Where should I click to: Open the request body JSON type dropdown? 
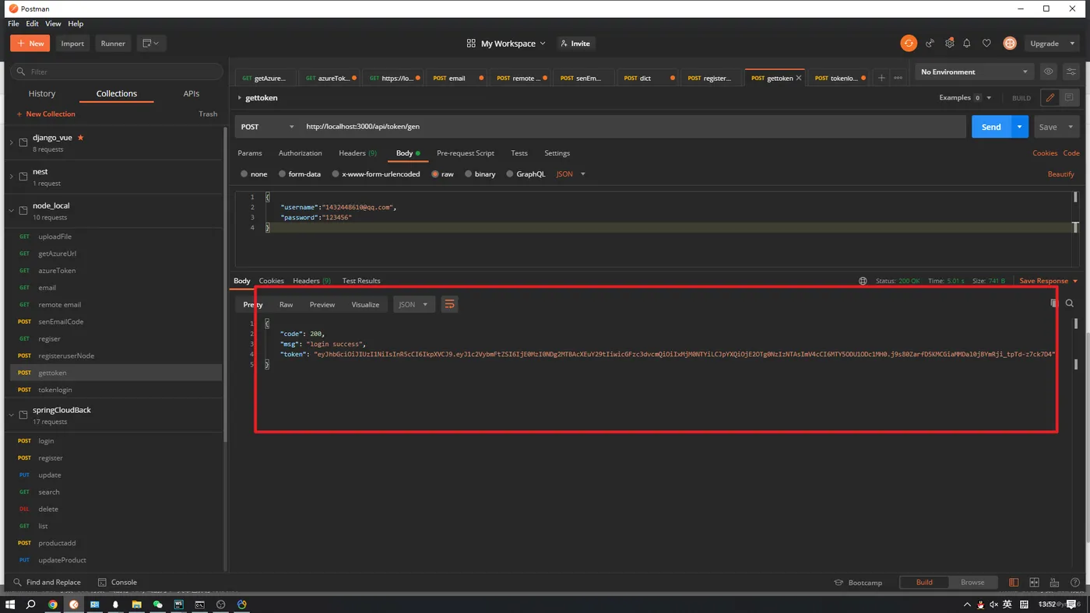tap(571, 174)
